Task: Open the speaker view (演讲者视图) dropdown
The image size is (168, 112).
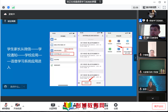Action: 151,7
